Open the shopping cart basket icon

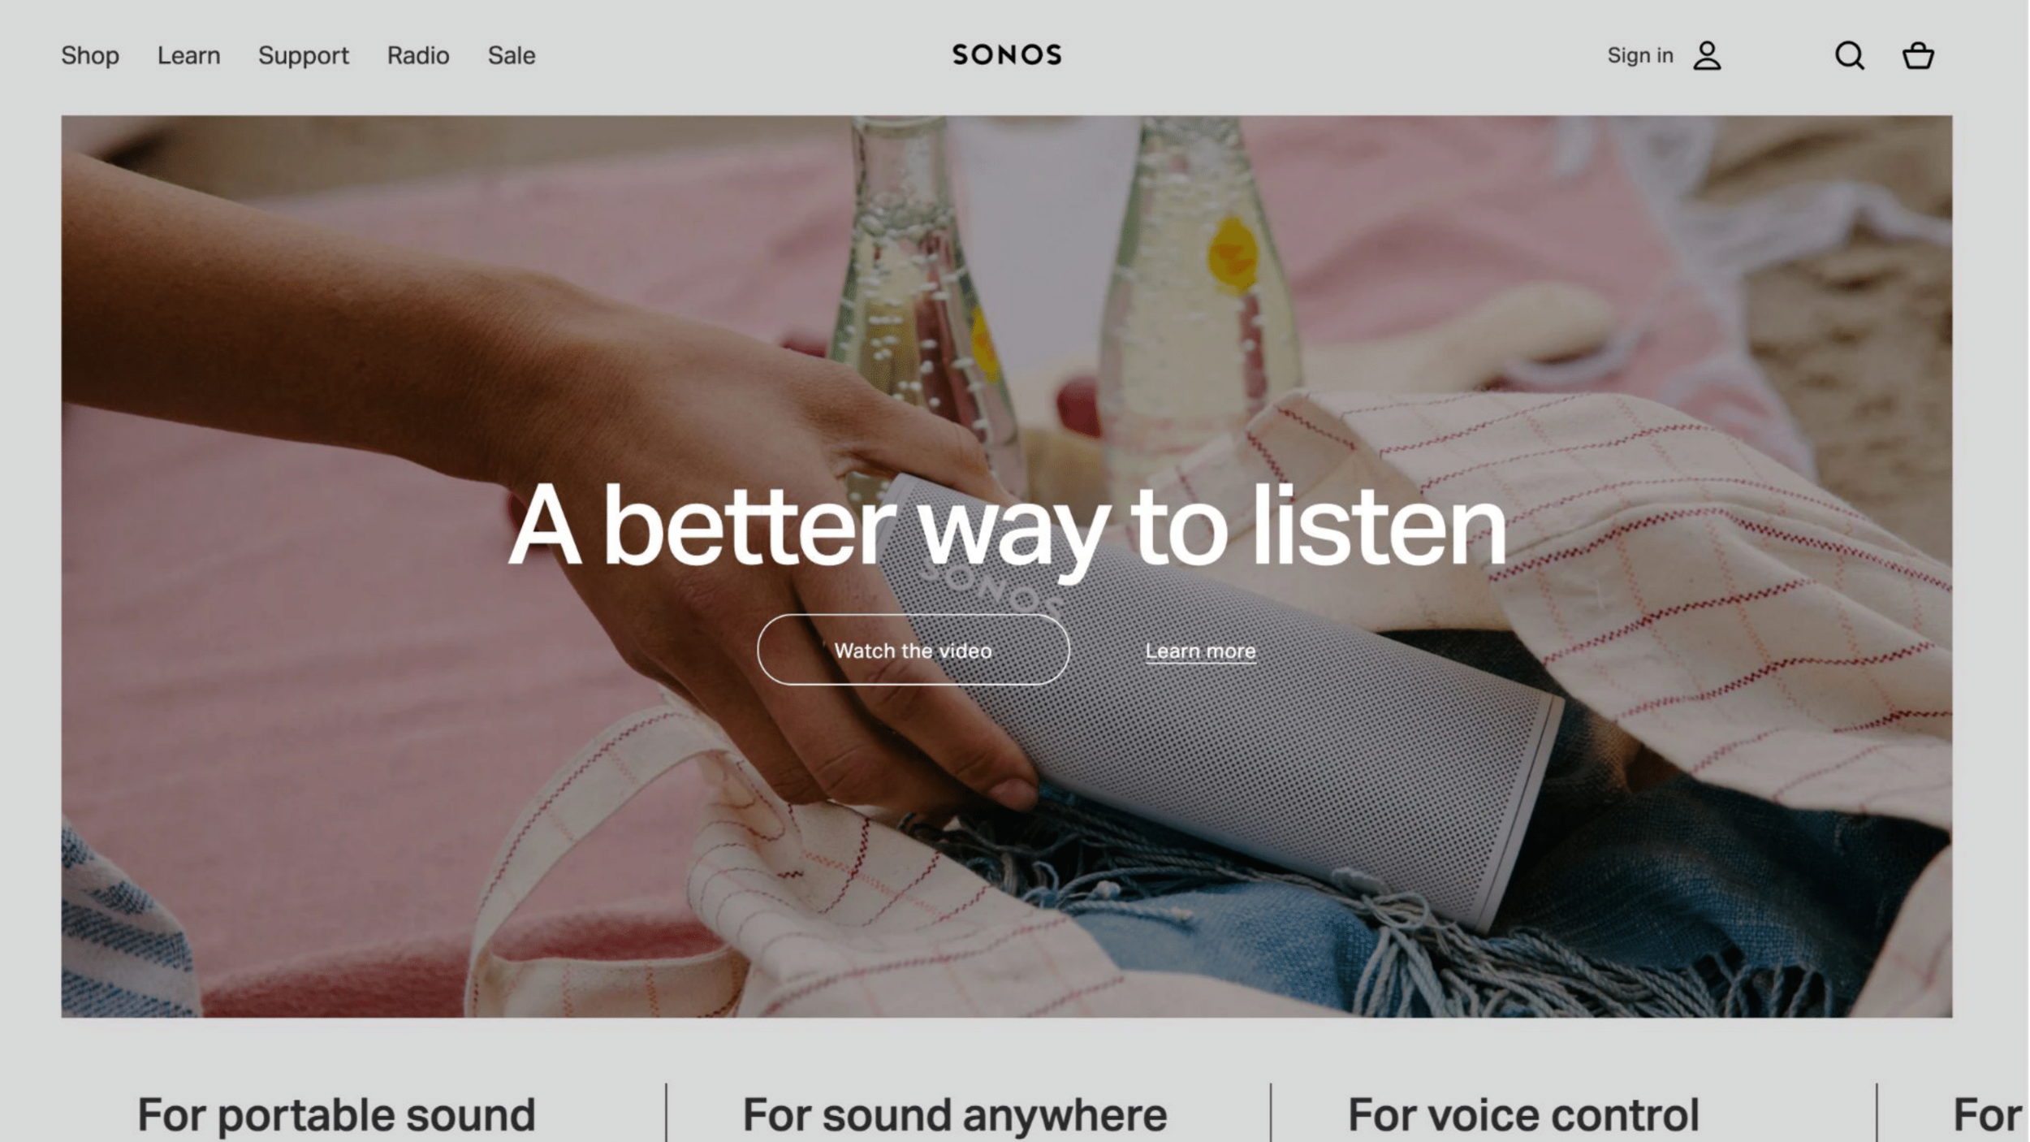(1918, 55)
